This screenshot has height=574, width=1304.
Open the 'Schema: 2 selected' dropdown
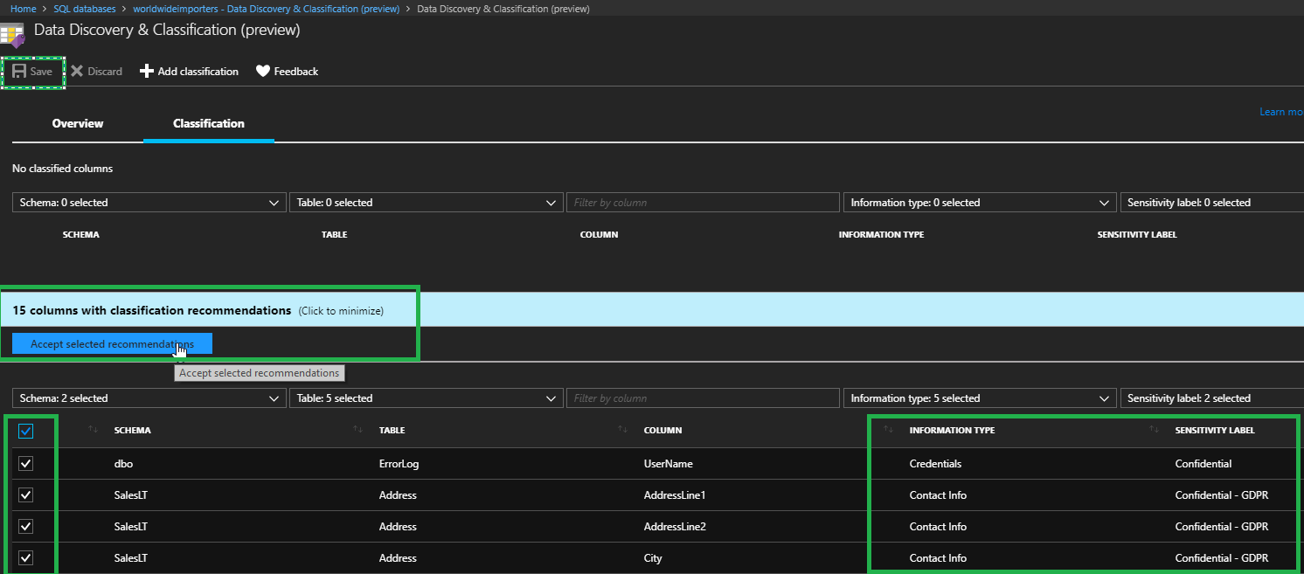(149, 398)
